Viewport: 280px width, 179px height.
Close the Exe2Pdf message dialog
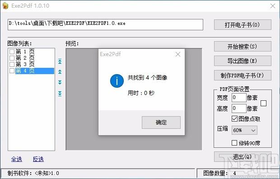(x=177, y=54)
